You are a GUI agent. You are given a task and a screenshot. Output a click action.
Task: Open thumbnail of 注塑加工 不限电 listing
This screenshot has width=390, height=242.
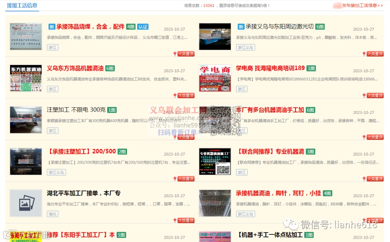pos(26,120)
